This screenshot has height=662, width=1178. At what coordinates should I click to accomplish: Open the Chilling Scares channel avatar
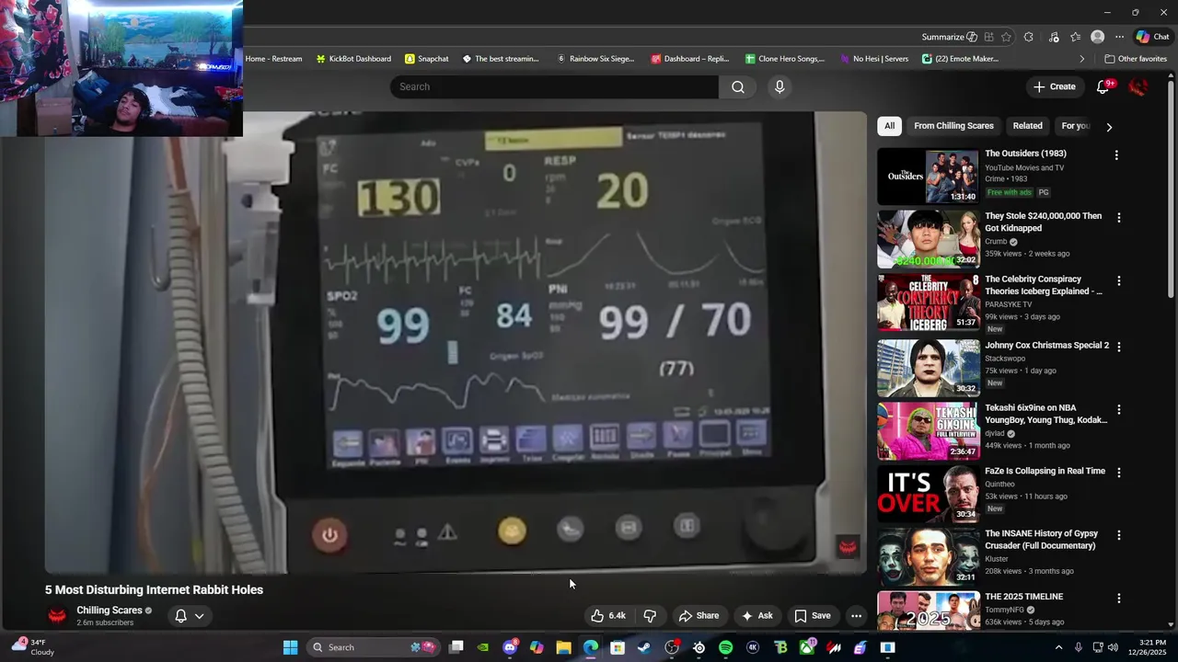tap(57, 616)
